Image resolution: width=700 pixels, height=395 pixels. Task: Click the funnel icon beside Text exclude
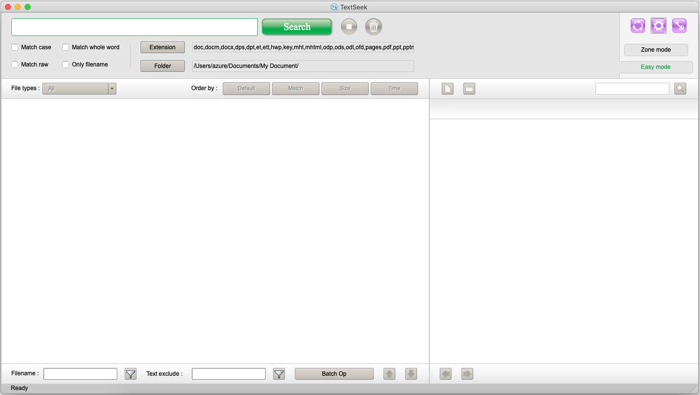point(279,374)
